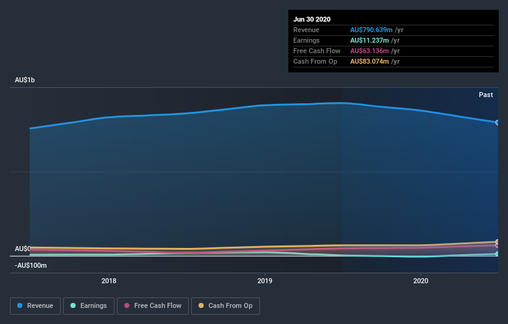Click the Jun 30 2020 tooltip date
This screenshot has height=324, width=508.
coord(312,19)
